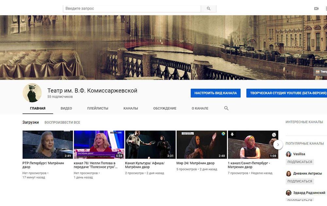
Task: Open РТР Петербург Матрёнин двор thumbnail
Action: [x=48, y=145]
